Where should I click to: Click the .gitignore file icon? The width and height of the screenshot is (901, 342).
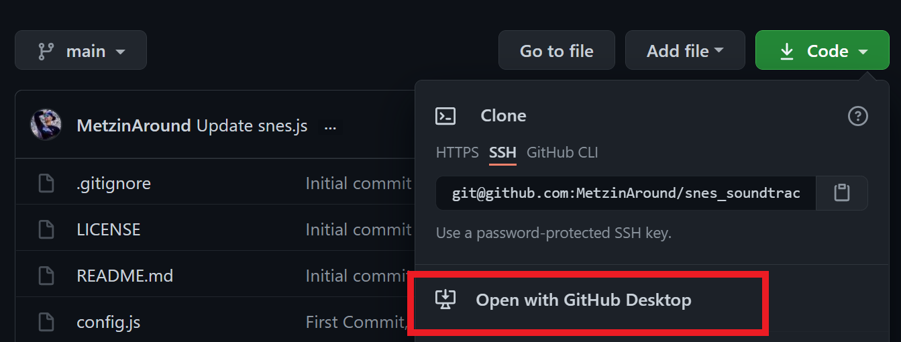click(x=46, y=183)
